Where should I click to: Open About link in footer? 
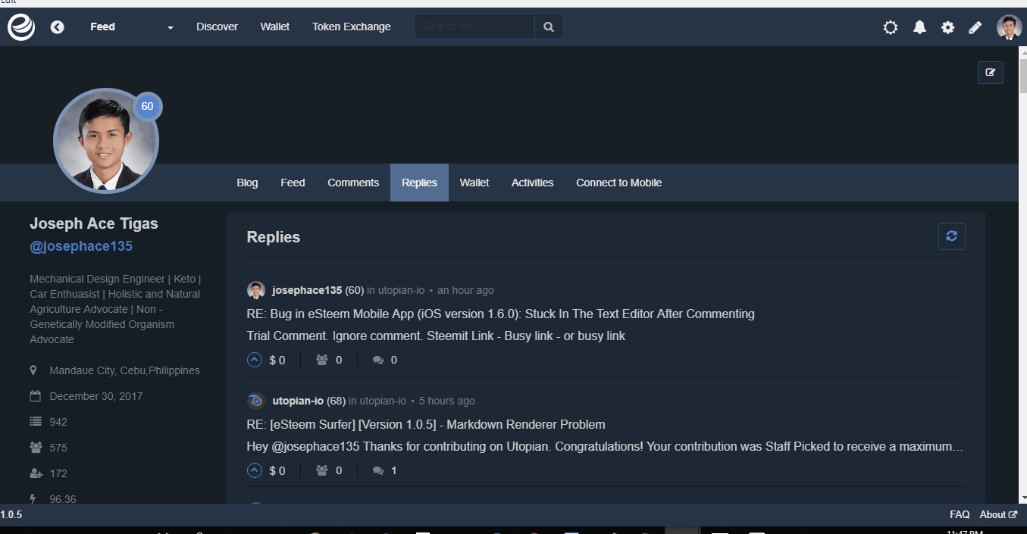tap(997, 514)
